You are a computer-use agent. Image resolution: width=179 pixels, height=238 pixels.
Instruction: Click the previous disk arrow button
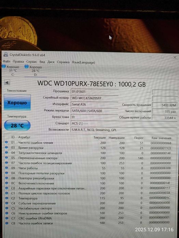(x=7, y=82)
